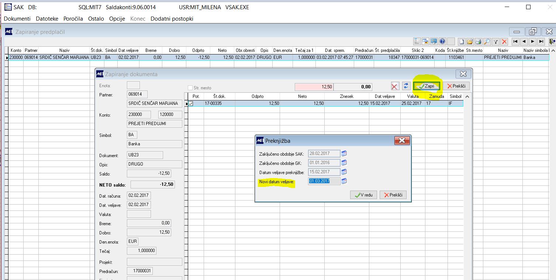Click the printer icon in the toolbar

click(478, 42)
